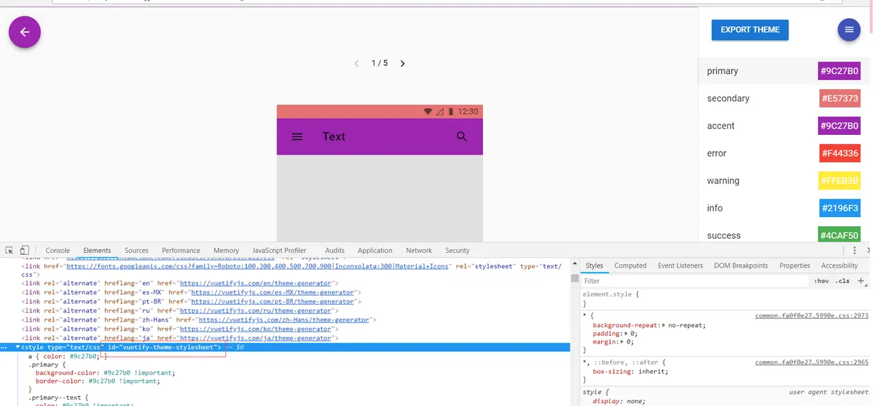Open the phone preview hamburger menu
The width and height of the screenshot is (873, 406).
click(x=297, y=137)
